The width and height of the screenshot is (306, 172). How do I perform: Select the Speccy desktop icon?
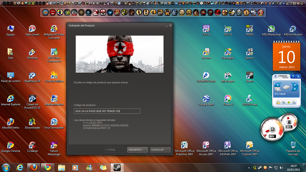tap(250, 54)
